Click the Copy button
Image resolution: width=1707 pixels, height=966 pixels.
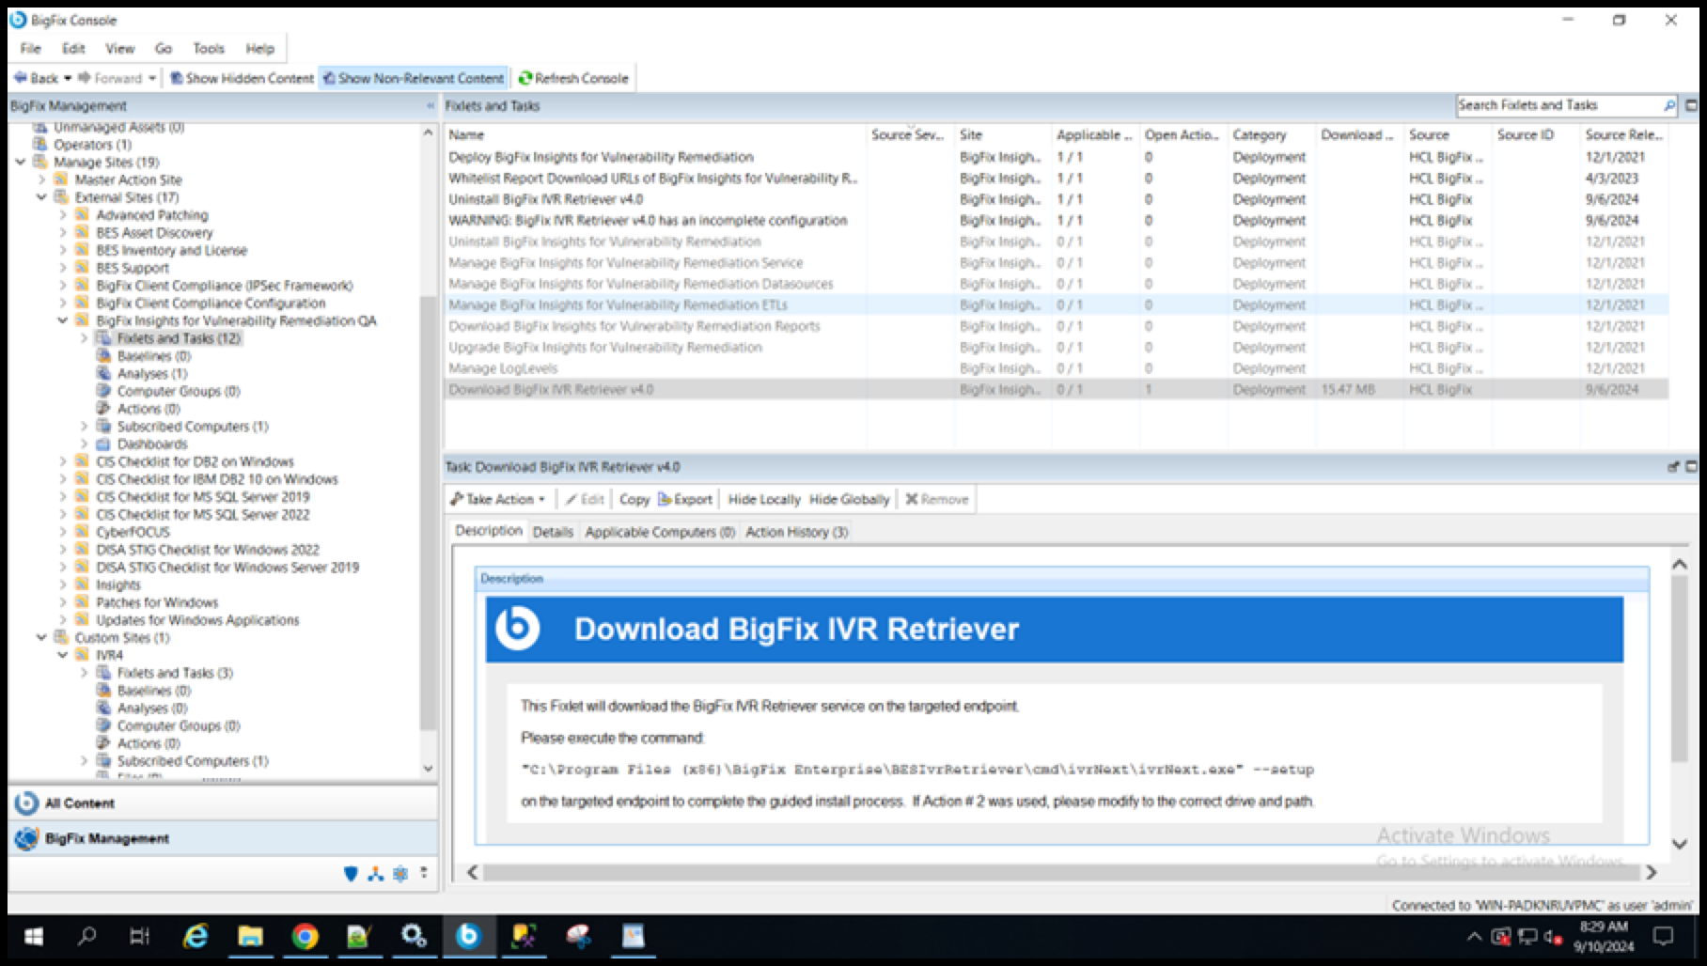[634, 499]
